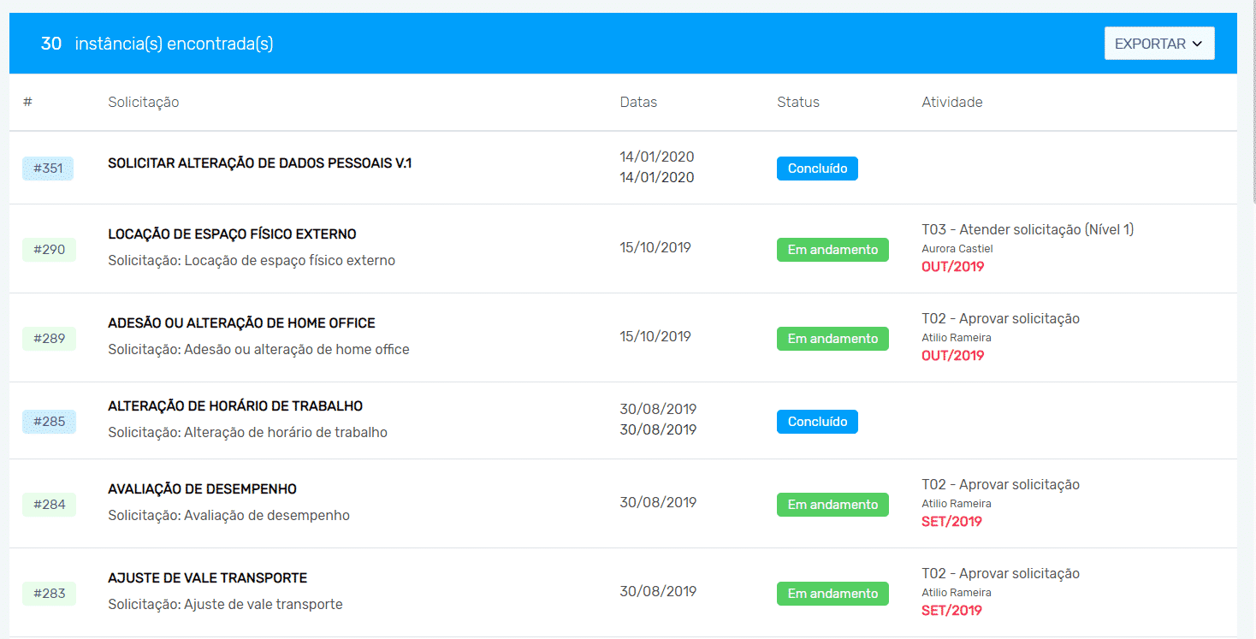The width and height of the screenshot is (1256, 639).
Task: Click the red OUT/2019 deadline on instance #290
Action: 952,266
